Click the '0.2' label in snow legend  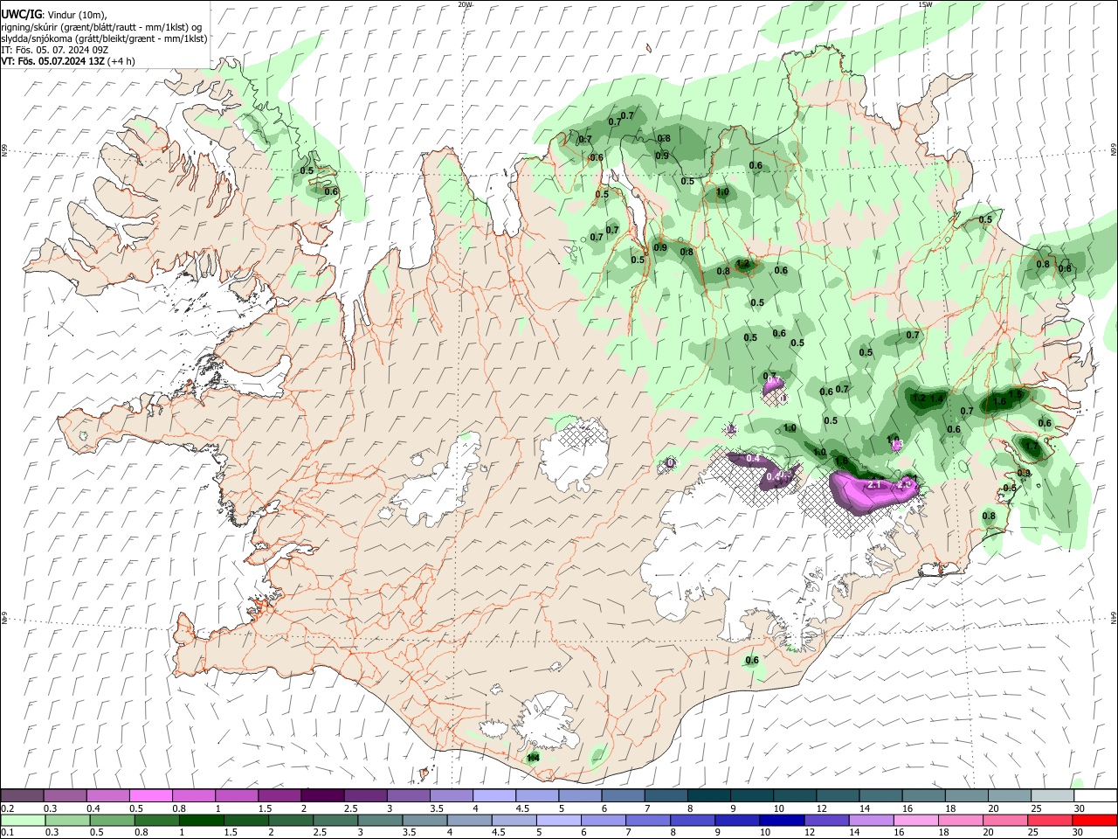pyautogui.click(x=8, y=808)
